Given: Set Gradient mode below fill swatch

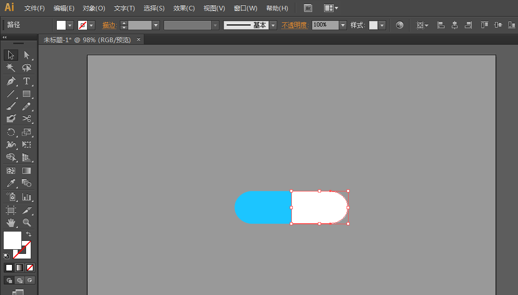Looking at the screenshot, I should [x=19, y=267].
